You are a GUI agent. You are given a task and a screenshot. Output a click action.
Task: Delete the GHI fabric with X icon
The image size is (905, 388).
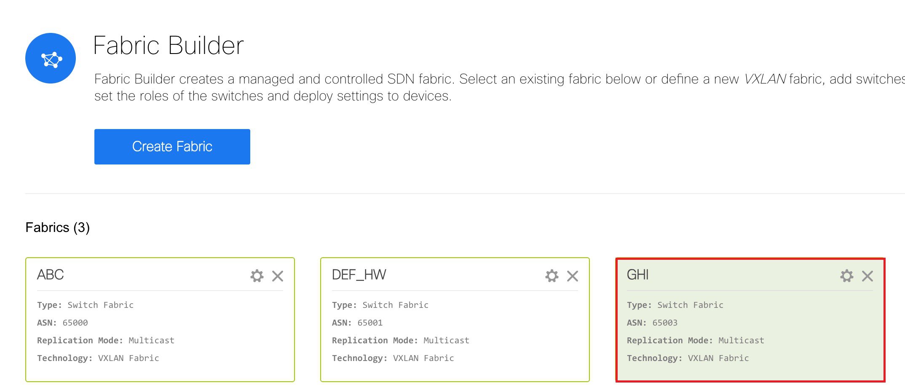(868, 276)
